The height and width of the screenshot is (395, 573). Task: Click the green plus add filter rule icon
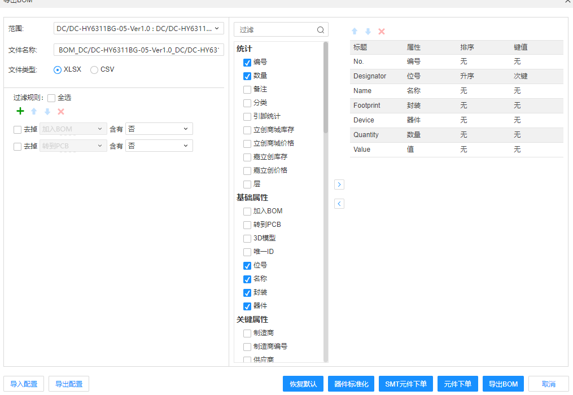click(20, 112)
